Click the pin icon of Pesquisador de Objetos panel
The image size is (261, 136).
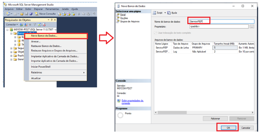(52, 20)
